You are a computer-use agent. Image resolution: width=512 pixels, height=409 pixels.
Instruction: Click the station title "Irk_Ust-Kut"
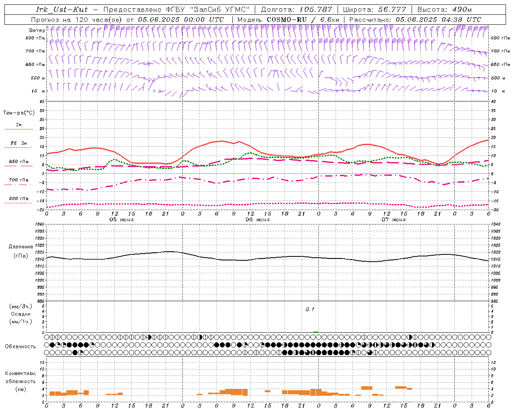tap(62, 10)
